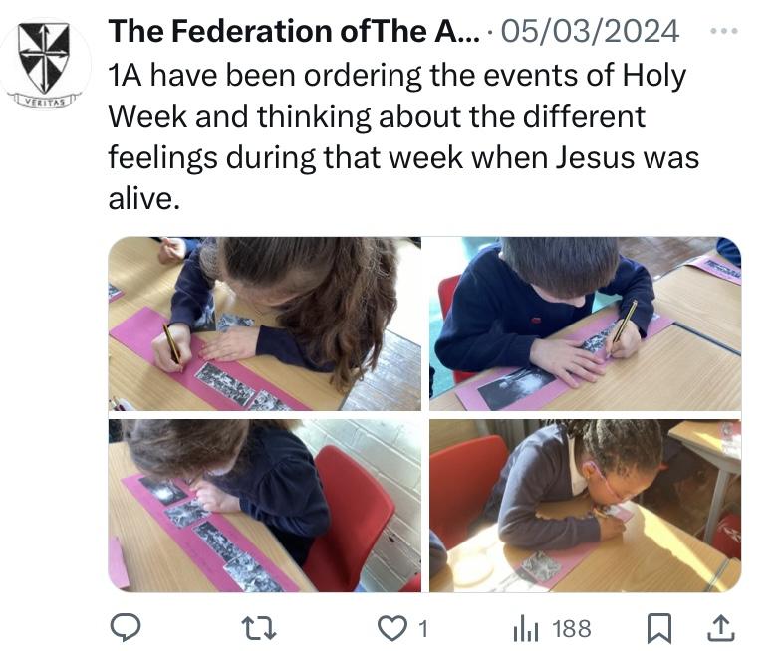Bookmark this tweet
Image resolution: width=781 pixels, height=651 pixels.
[x=658, y=628]
